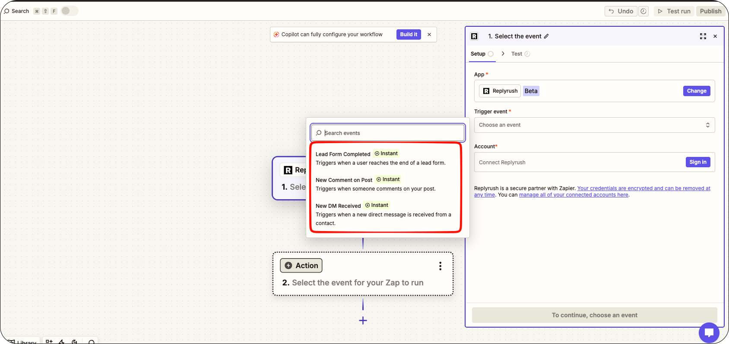The image size is (729, 344).
Task: Open the chat support bubble
Action: (709, 333)
